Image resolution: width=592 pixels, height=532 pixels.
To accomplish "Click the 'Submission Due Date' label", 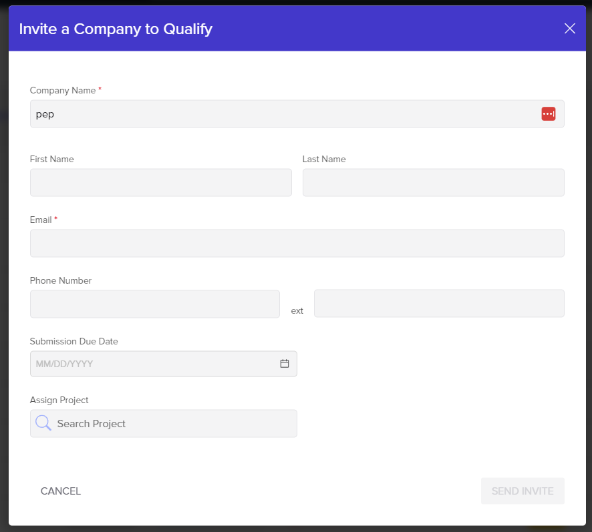I will (x=73, y=341).
